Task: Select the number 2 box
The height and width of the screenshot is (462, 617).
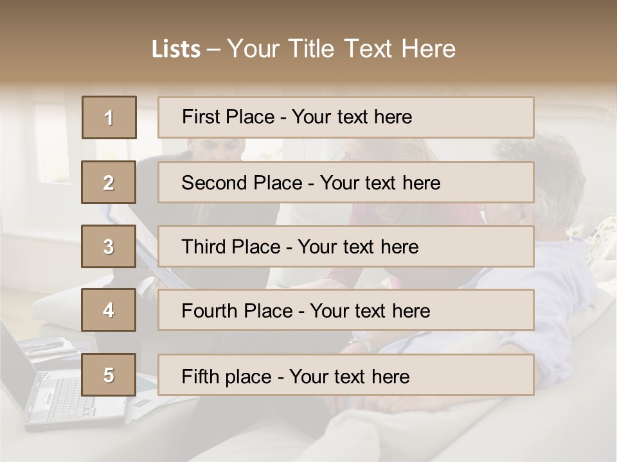Action: pos(109,182)
